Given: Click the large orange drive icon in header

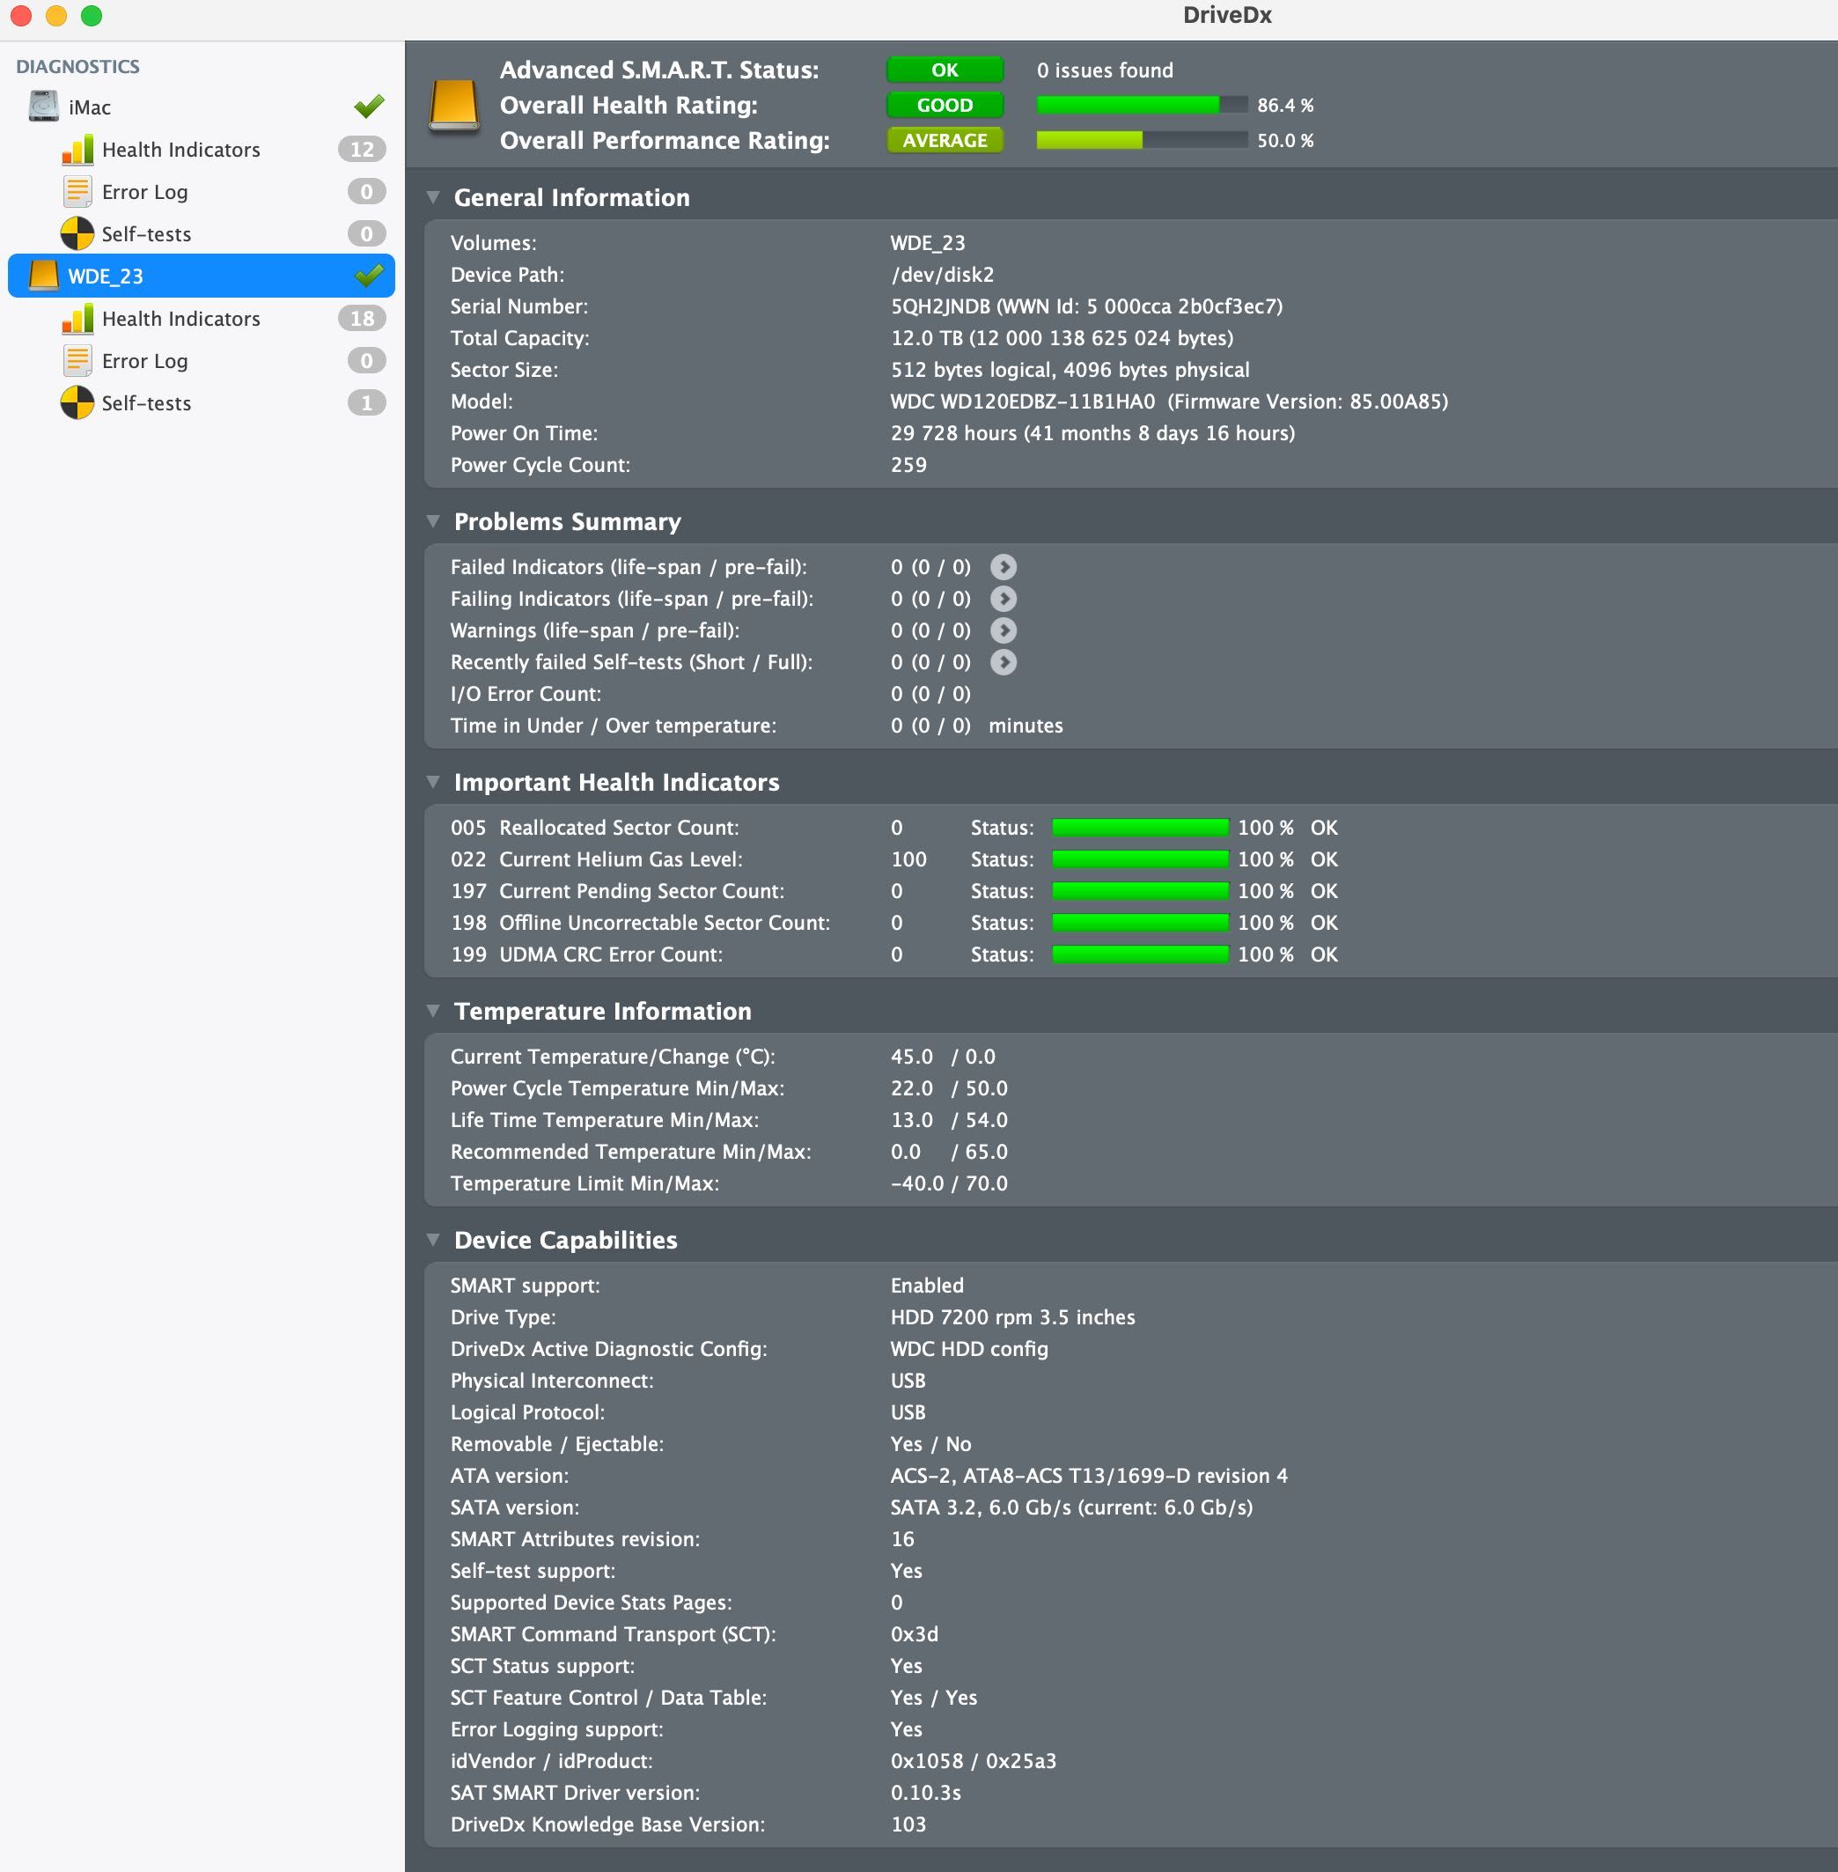Looking at the screenshot, I should point(453,107).
